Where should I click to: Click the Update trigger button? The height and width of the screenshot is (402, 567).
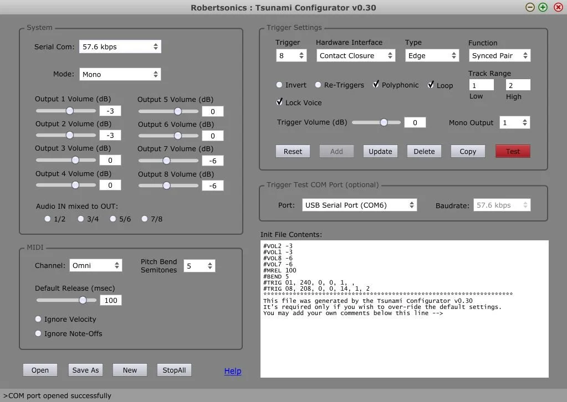pyautogui.click(x=380, y=151)
